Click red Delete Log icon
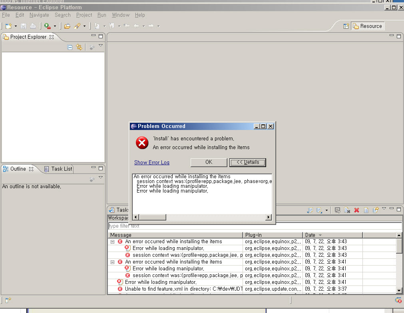Image resolution: width=404 pixels, height=313 pixels. 356,210
